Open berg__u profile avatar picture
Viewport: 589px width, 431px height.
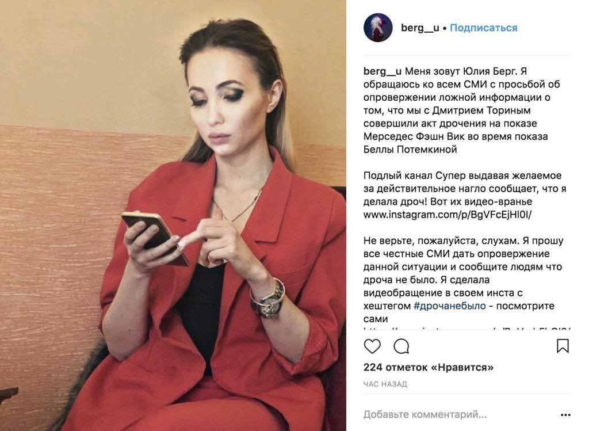coord(378,28)
